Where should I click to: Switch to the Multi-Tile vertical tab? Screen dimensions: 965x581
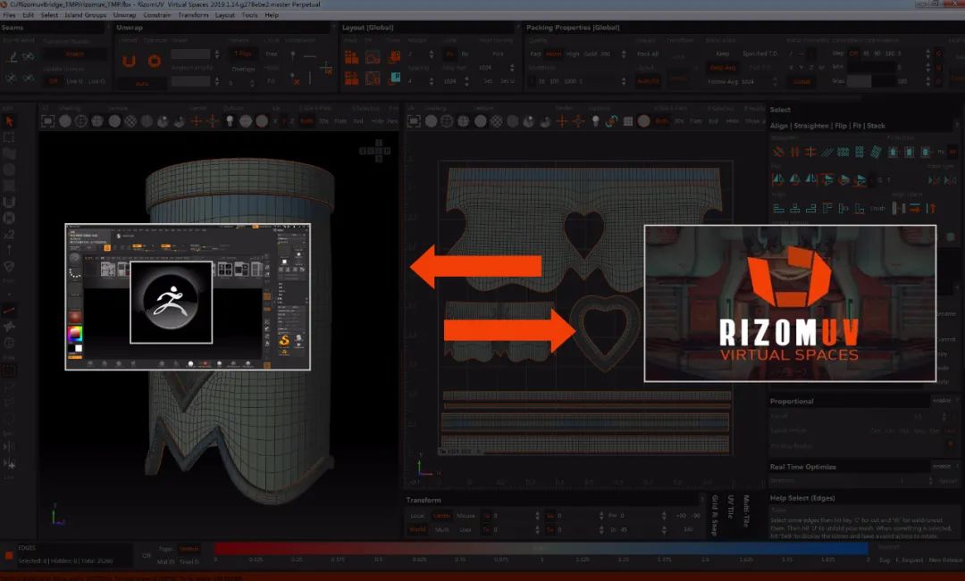click(x=746, y=510)
